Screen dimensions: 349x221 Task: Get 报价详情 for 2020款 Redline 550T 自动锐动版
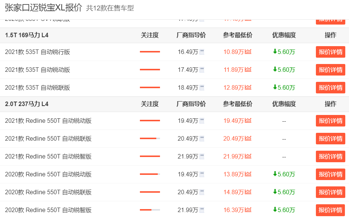[x=330, y=174]
